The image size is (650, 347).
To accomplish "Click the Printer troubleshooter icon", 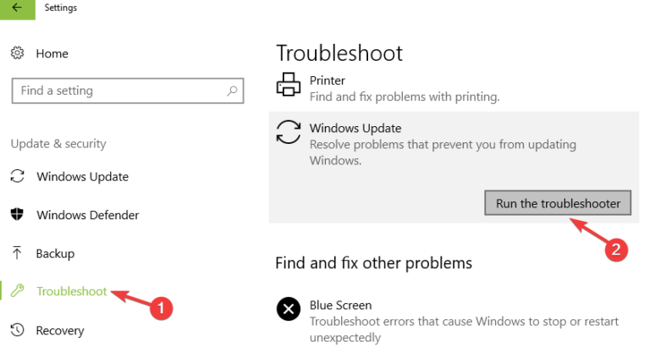I will click(289, 85).
